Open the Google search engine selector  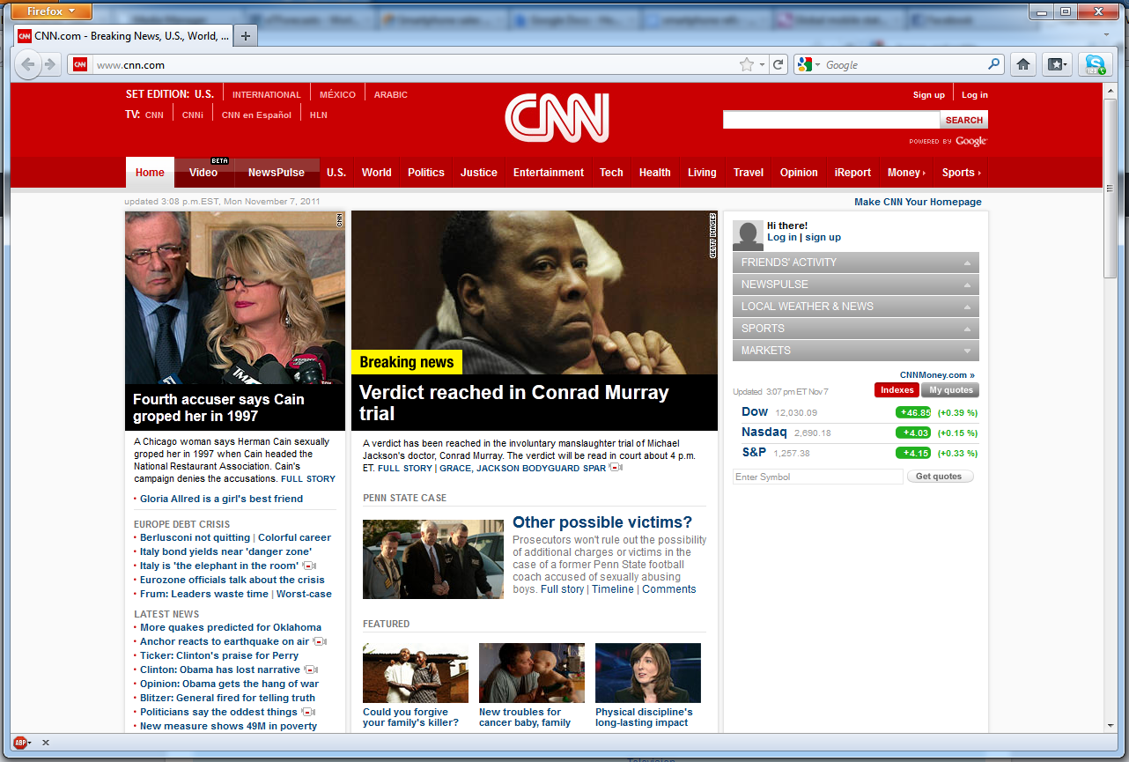tap(808, 64)
